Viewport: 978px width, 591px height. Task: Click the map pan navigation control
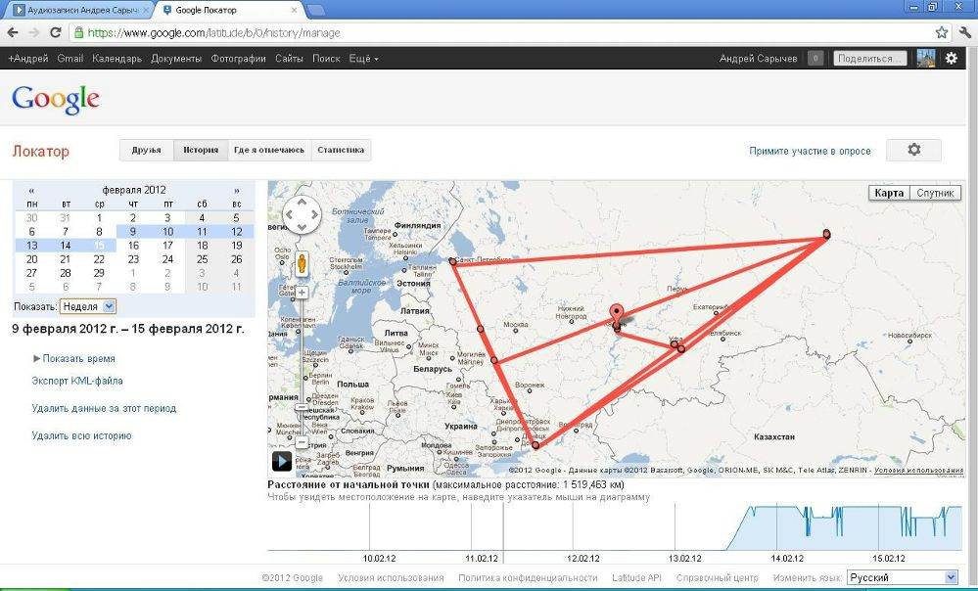pyautogui.click(x=302, y=214)
